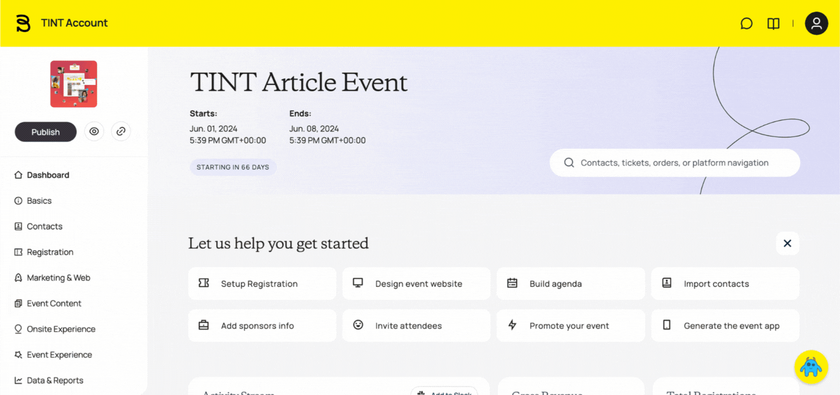Image resolution: width=840 pixels, height=395 pixels.
Task: Open the chat bubble icon in header
Action: [746, 24]
